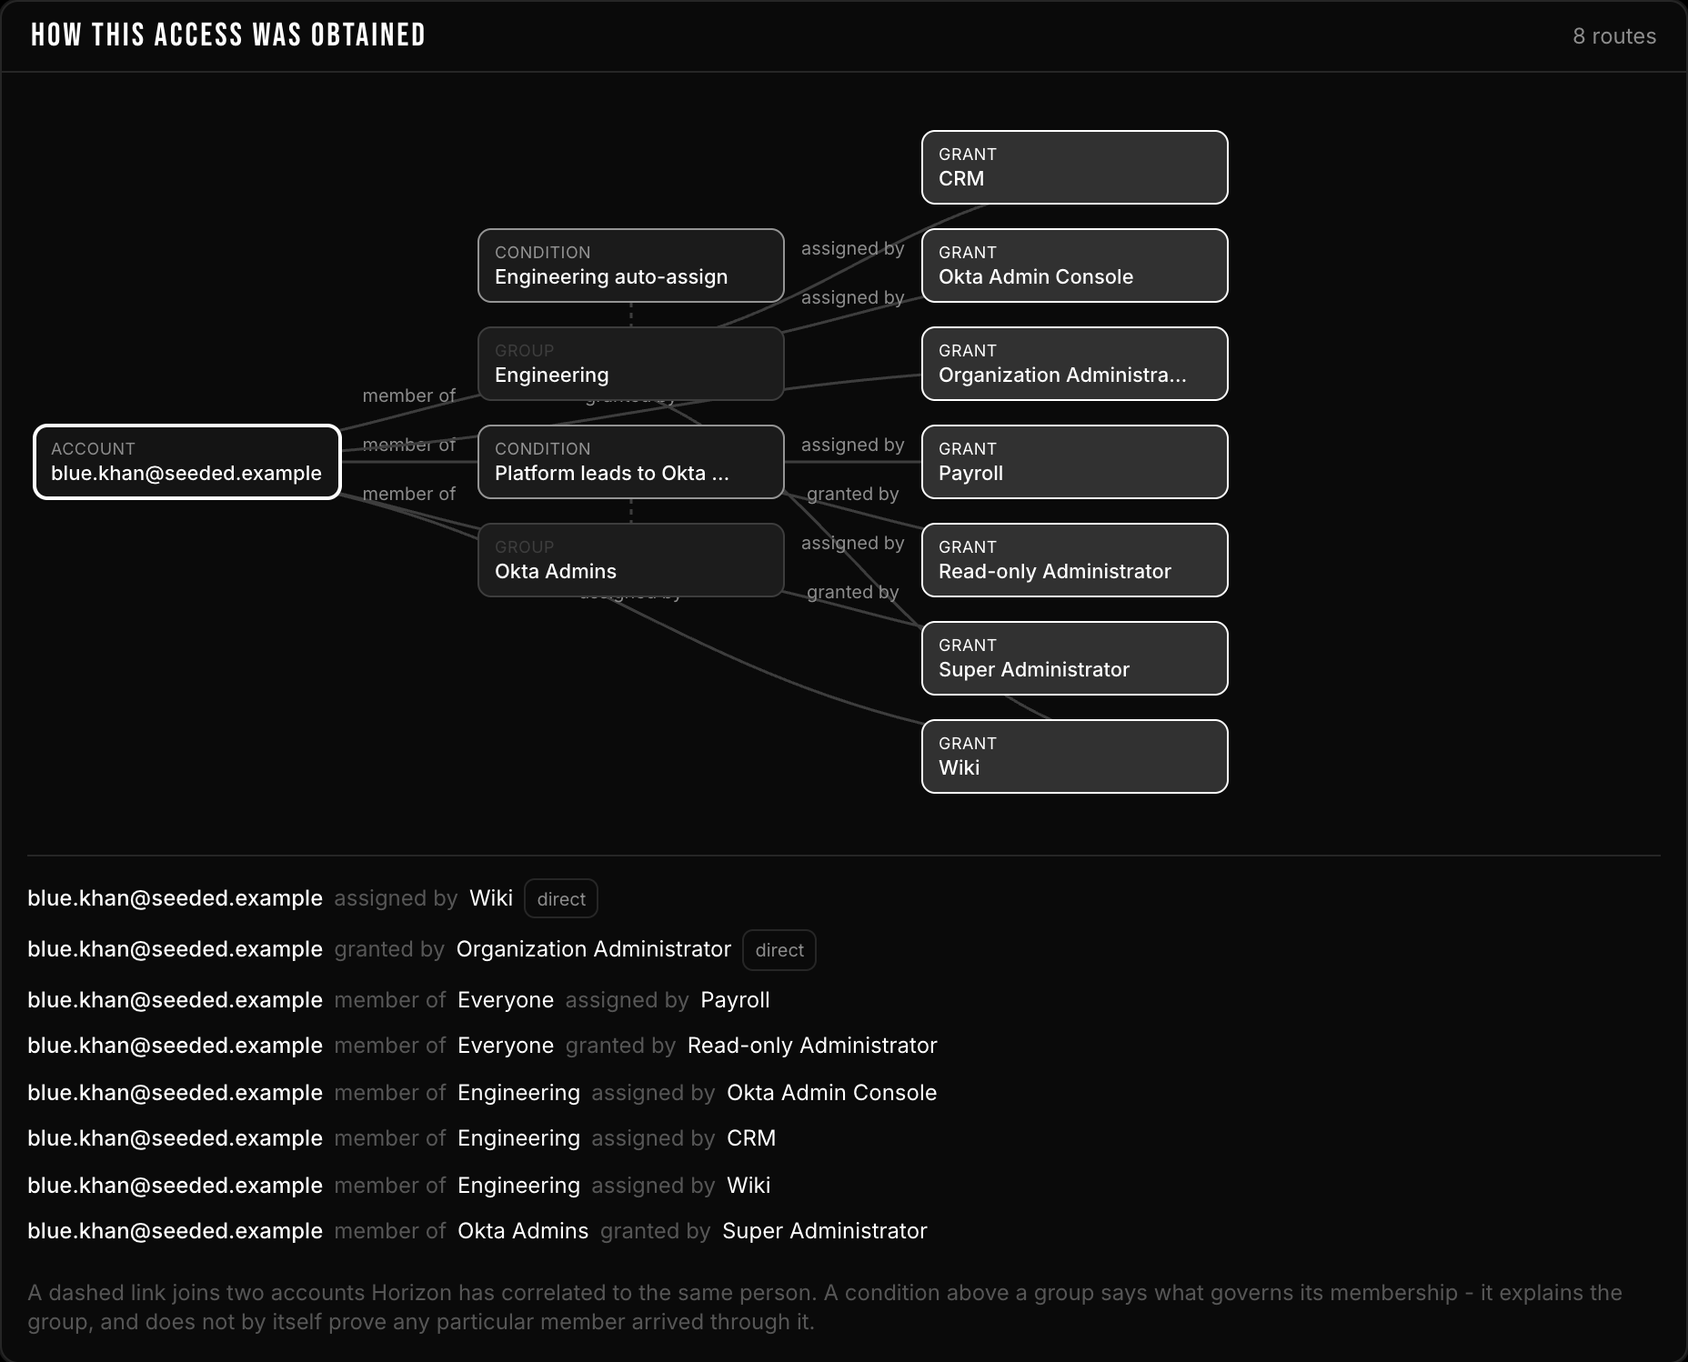Screen dimensions: 1688x1362
Task: Click Engineering in the CRM route row
Action: (x=518, y=1138)
